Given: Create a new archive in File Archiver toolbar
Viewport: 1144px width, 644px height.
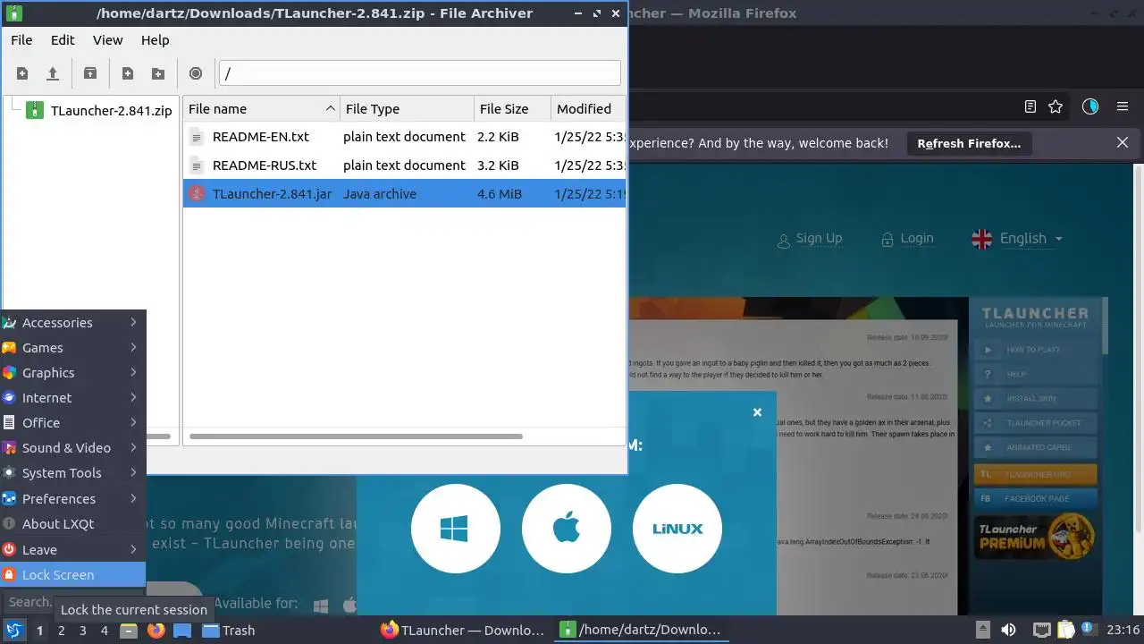Looking at the screenshot, I should pos(22,73).
